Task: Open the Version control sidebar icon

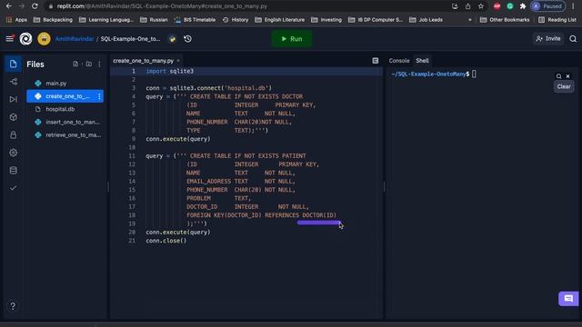Action: 14,82
